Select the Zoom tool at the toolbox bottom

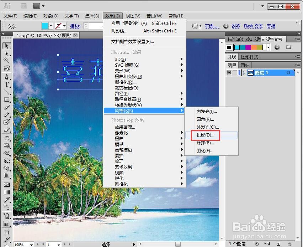tap(6, 247)
